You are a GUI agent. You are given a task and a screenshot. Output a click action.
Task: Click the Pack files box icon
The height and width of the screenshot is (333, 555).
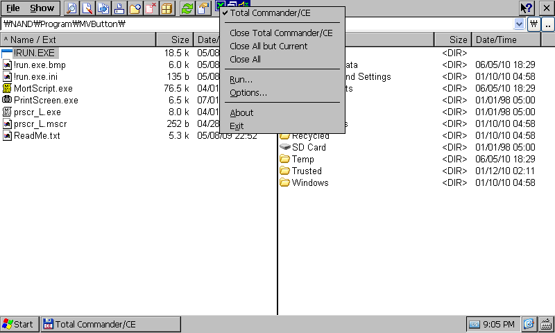(166, 8)
